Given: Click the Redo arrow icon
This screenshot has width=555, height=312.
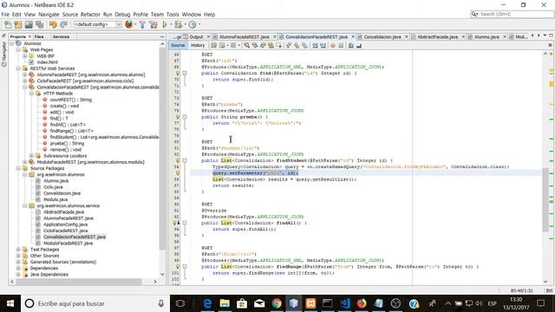Looking at the screenshot, I should pos(63,24).
